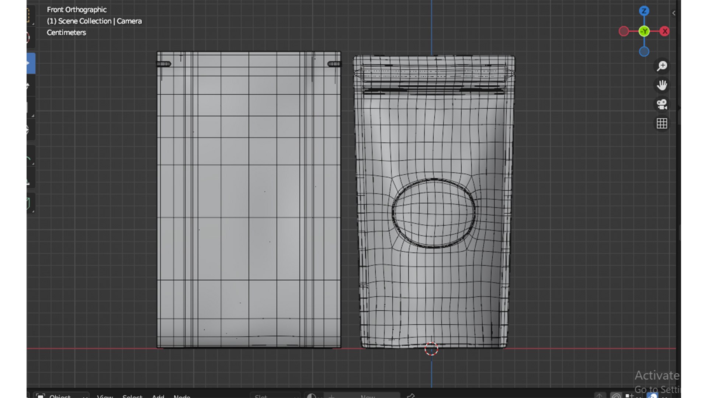Viewport: 708px width, 398px height.
Task: Click the 'Centimeters' unit label
Action: tap(66, 32)
